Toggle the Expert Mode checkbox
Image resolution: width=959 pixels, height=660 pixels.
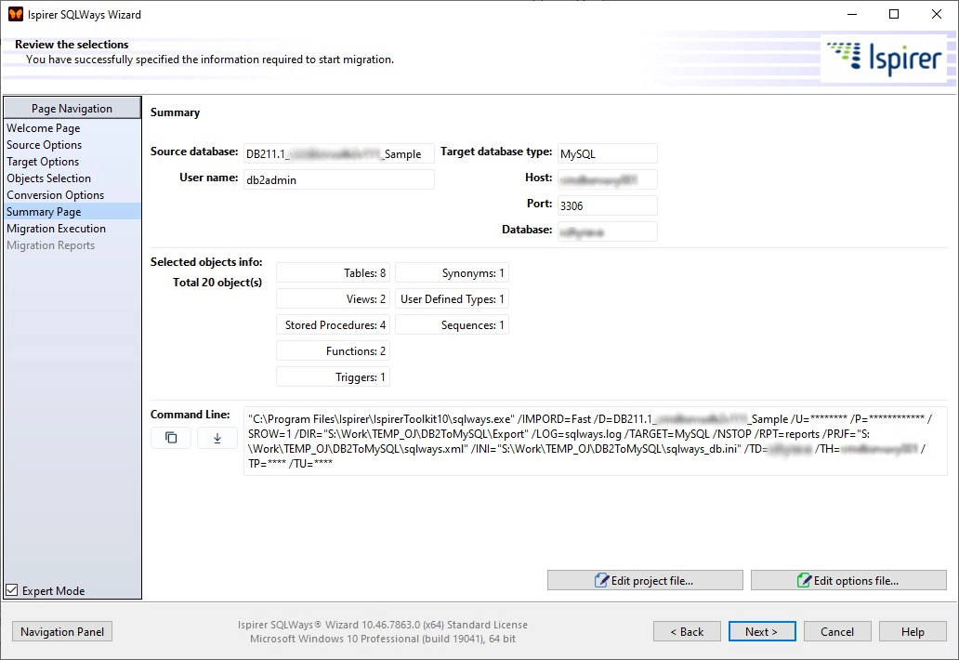pyautogui.click(x=11, y=589)
